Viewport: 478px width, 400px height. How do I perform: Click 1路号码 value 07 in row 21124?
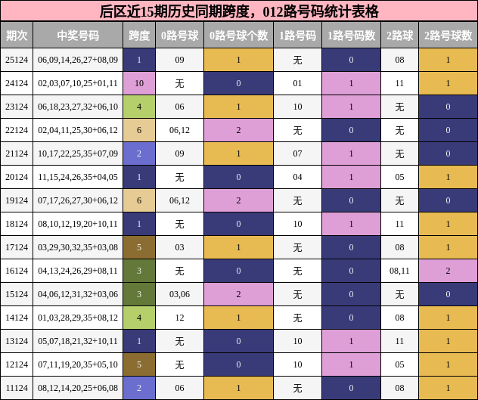[x=297, y=153]
